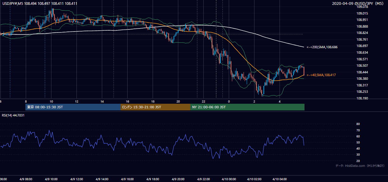
Task: Click hour label 0 under price chart
Action: (229, 101)
